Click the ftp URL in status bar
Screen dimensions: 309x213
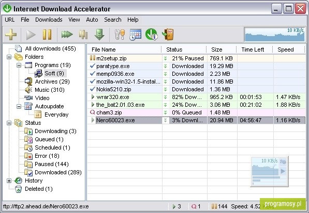click(x=46, y=206)
